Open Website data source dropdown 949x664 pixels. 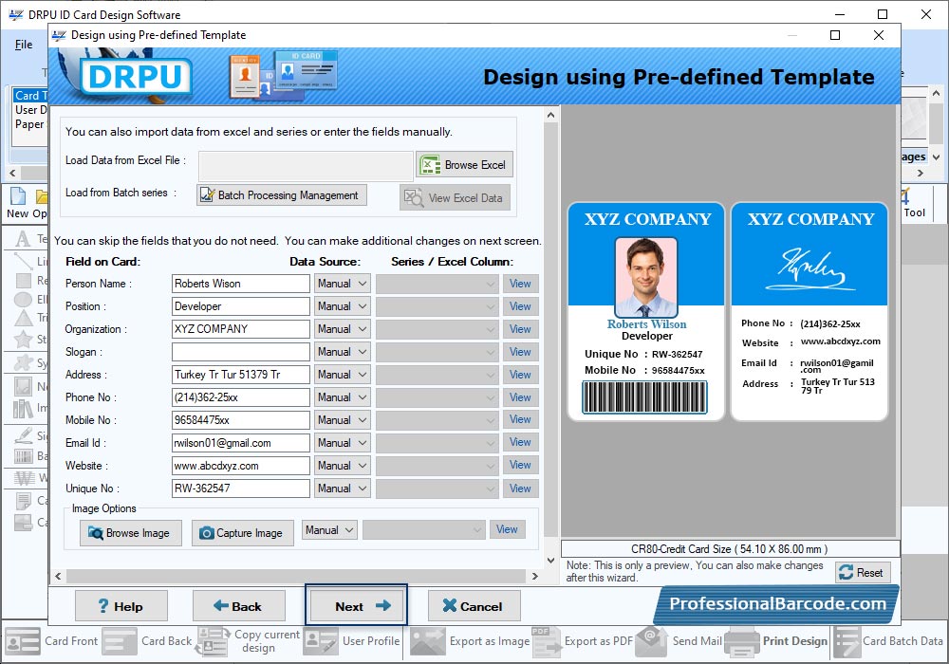click(x=342, y=466)
